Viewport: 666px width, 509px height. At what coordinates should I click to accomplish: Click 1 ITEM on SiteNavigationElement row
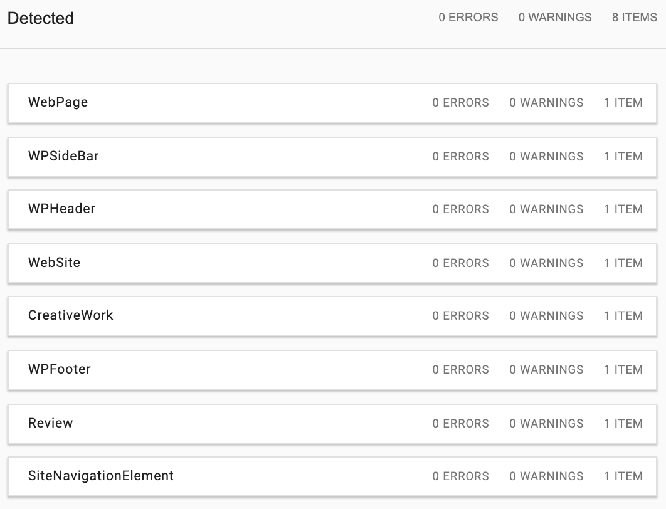coord(623,476)
